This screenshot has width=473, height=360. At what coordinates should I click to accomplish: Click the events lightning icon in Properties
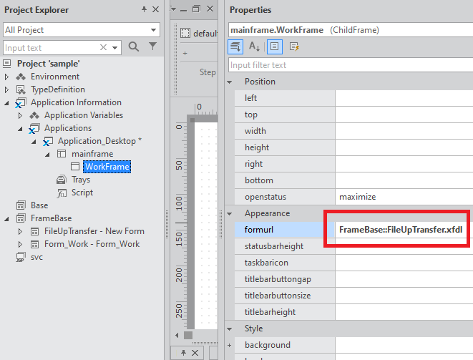(293, 47)
